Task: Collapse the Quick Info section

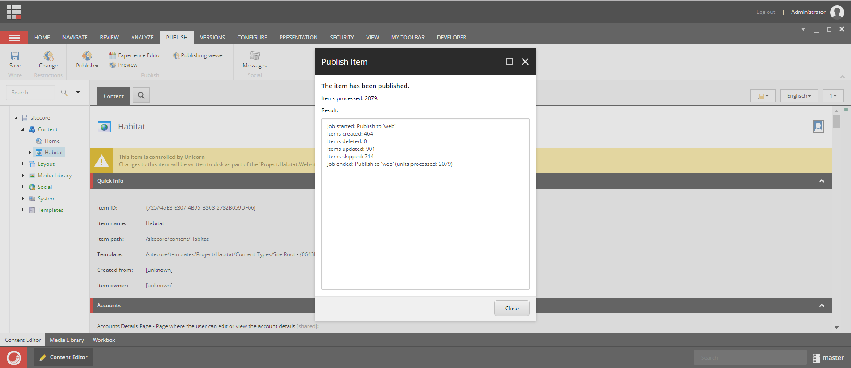Action: tap(821, 181)
